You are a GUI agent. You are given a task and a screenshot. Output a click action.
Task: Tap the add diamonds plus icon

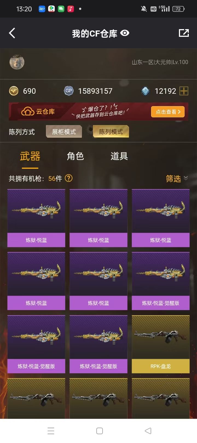click(x=184, y=91)
